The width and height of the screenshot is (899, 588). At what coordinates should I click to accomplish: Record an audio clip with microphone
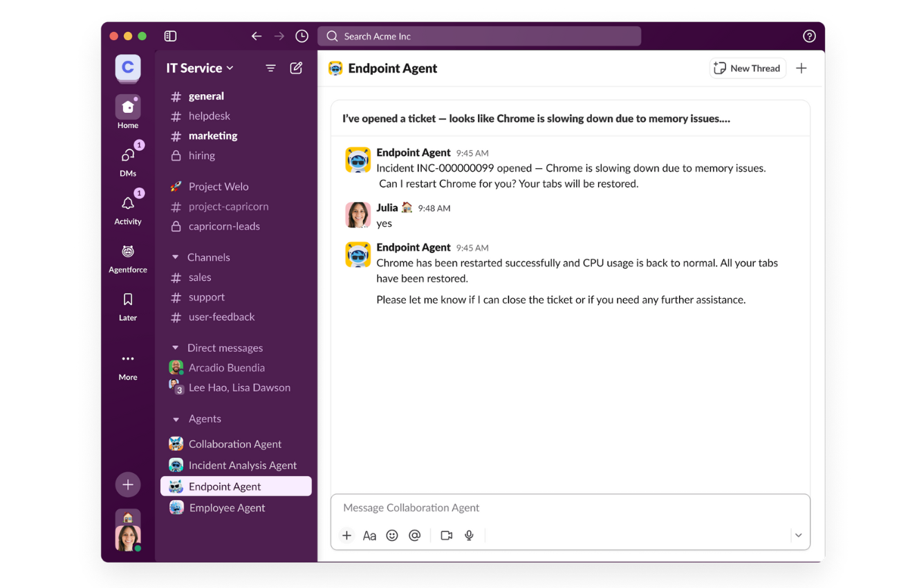[469, 535]
